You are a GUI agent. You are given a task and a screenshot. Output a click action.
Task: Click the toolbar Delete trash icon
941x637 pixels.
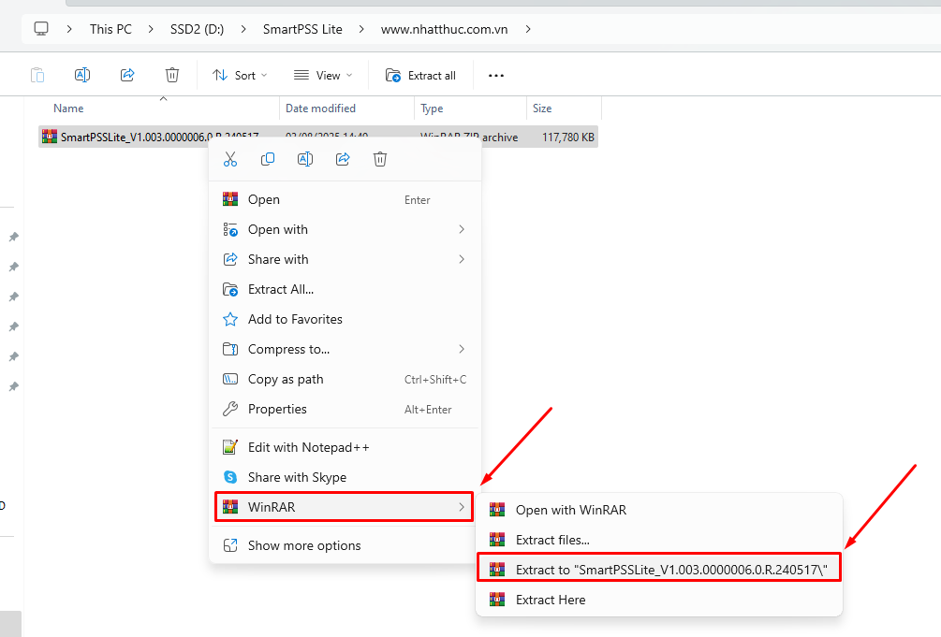(x=172, y=75)
